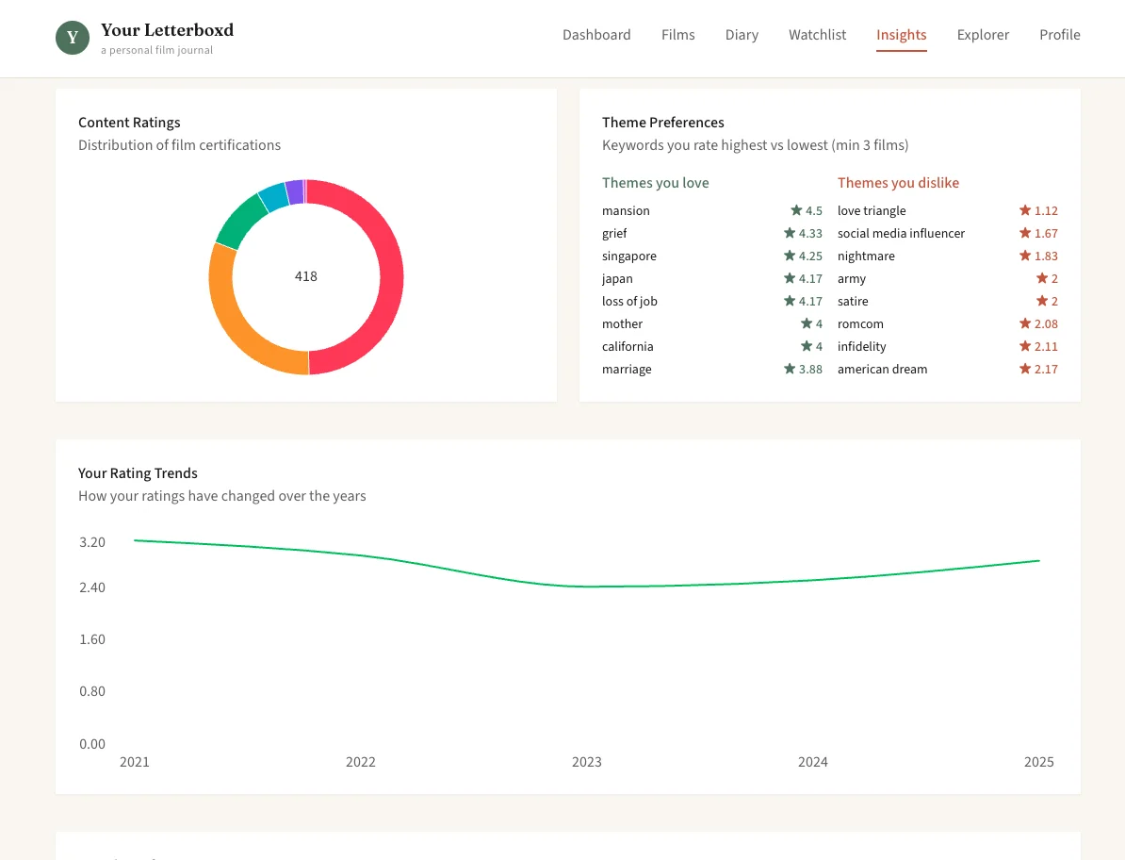Open the Explorer section
The width and height of the screenshot is (1125, 860).
click(983, 35)
